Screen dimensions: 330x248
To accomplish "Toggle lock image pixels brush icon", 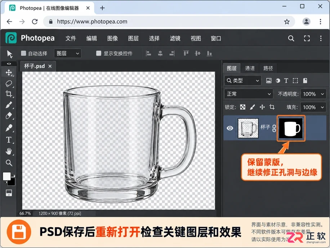I will 252,107.
